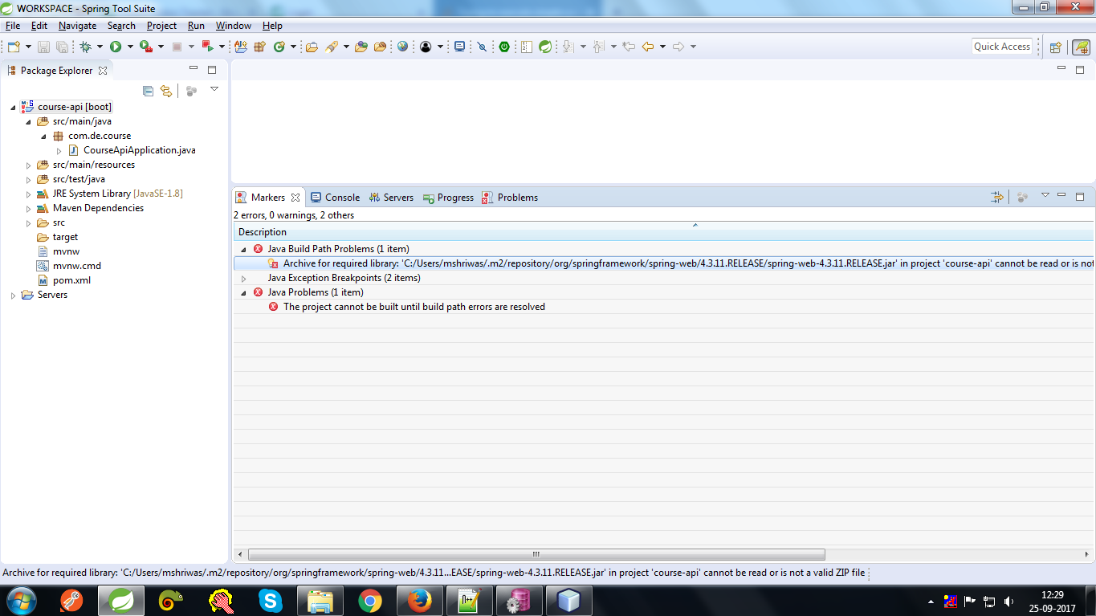Click the yellow Back navigation arrow
This screenshot has width=1096, height=616.
point(647,47)
